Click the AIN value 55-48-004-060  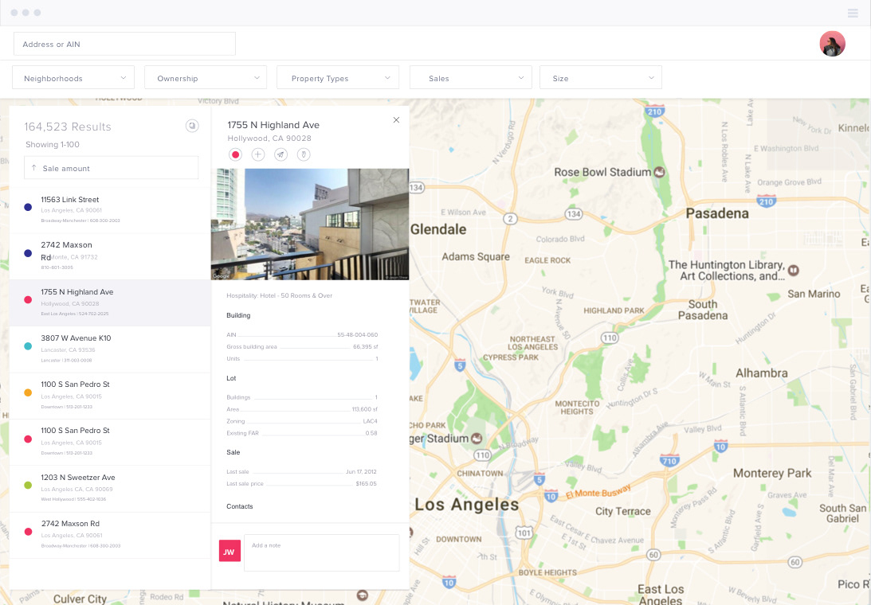point(357,334)
